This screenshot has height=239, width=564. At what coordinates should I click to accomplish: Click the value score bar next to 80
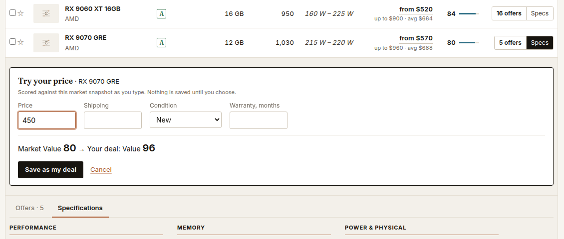pos(469,43)
